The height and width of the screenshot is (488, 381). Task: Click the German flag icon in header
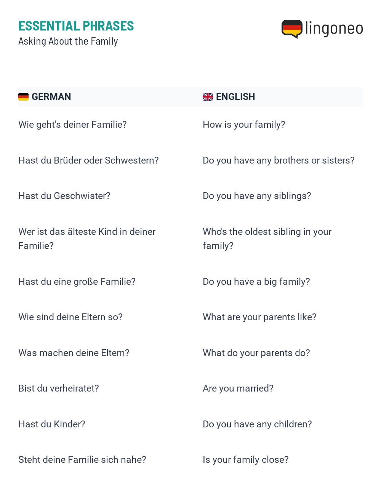(x=23, y=97)
